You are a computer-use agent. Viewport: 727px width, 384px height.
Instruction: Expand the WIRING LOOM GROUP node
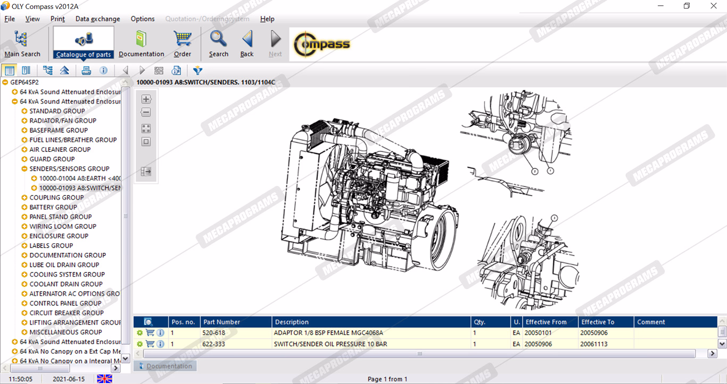(24, 226)
